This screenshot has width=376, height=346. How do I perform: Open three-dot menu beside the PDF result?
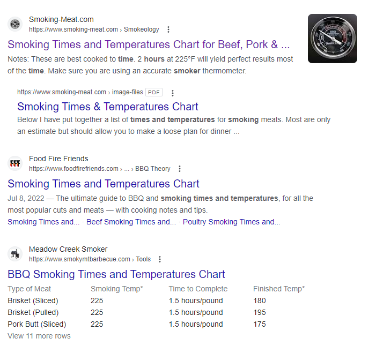(x=172, y=93)
